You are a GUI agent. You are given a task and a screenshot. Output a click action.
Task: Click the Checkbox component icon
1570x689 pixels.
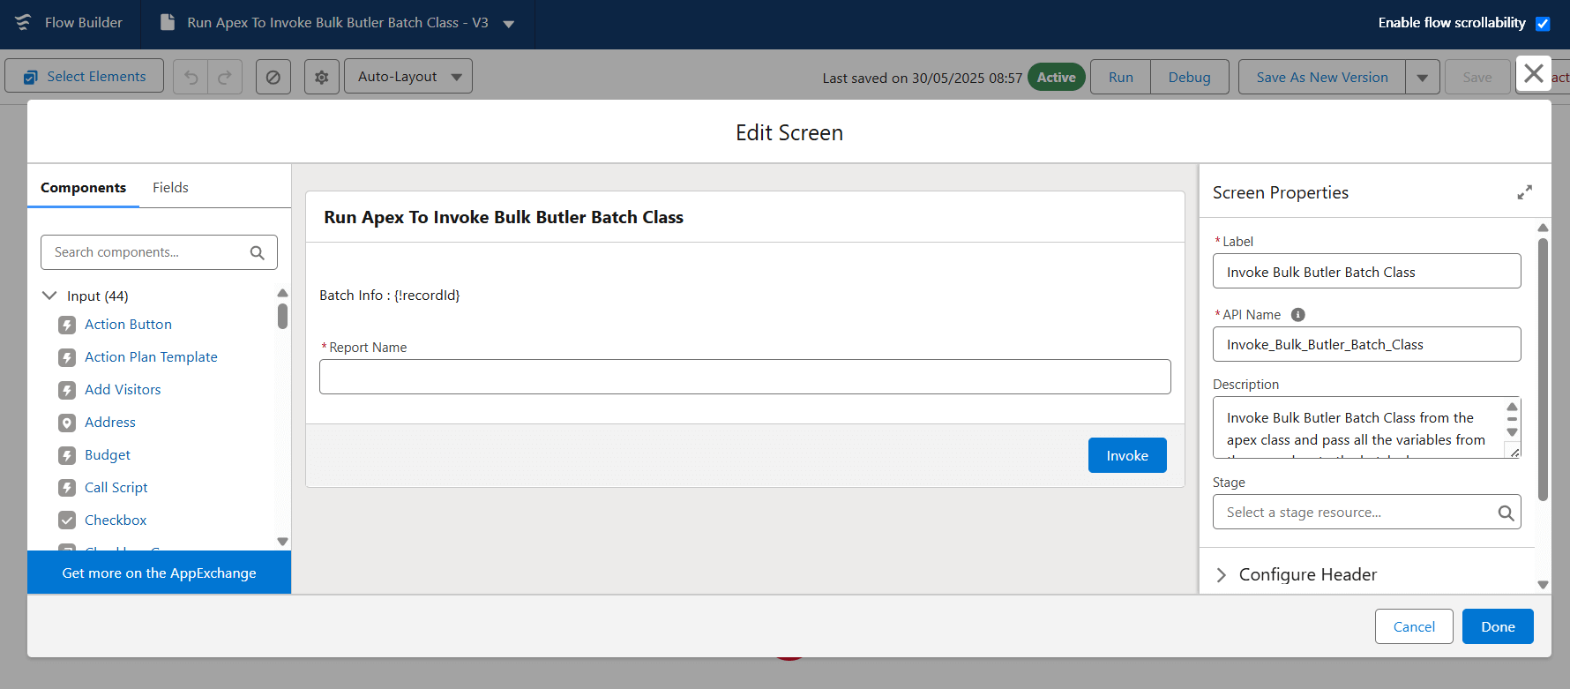[67, 520]
